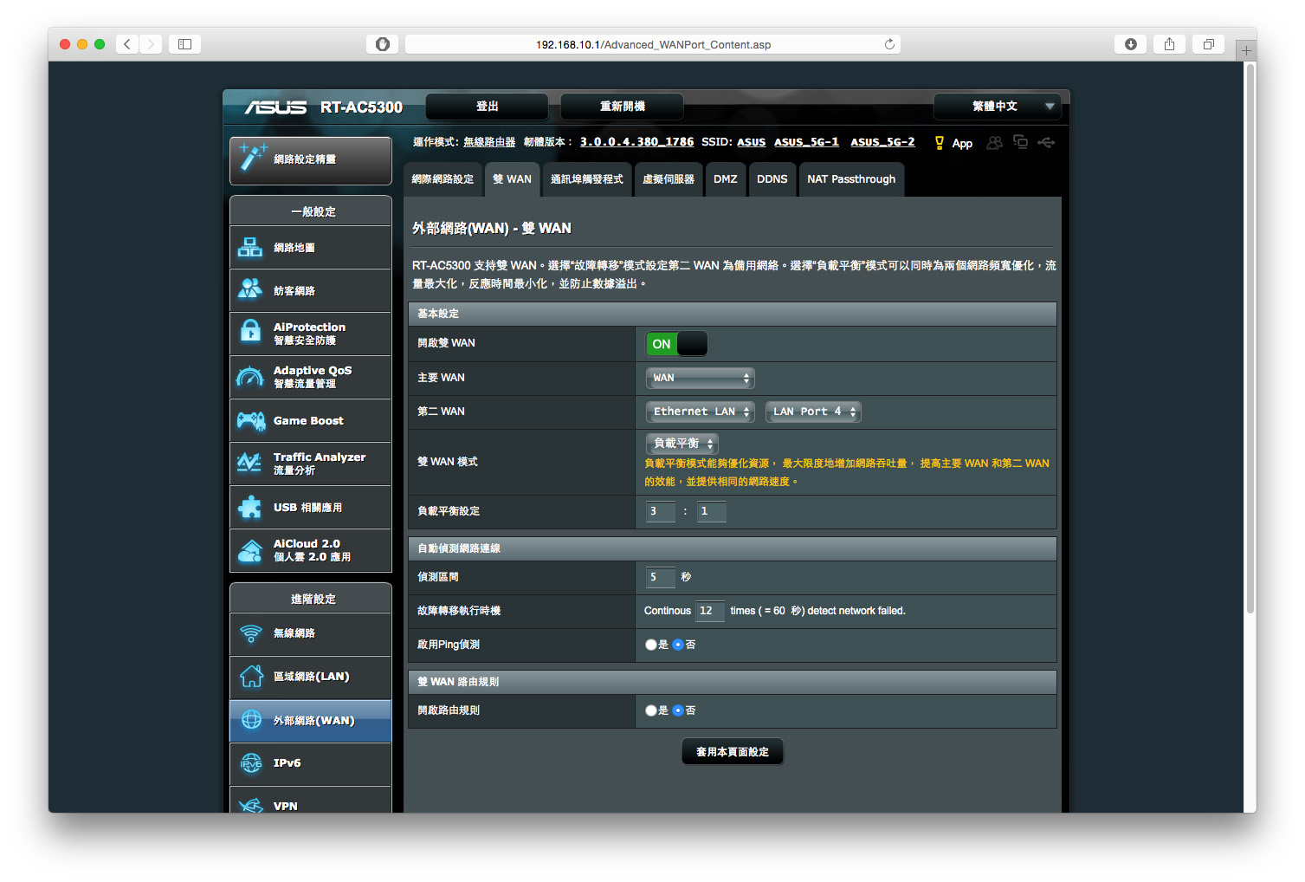Screen dimensions: 1305x882
Task: Switch to the 通訊埠觸發程式 tab
Action: click(x=587, y=179)
